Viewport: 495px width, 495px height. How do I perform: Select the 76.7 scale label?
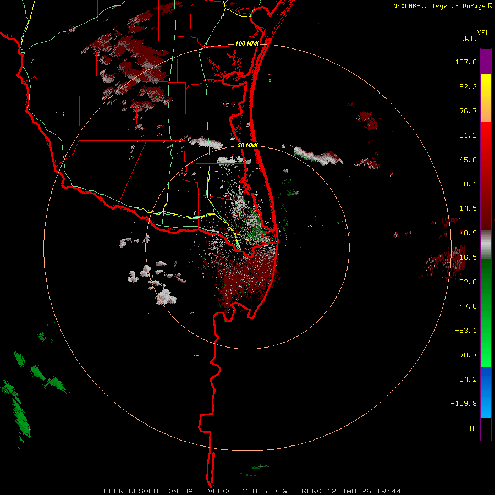click(468, 111)
